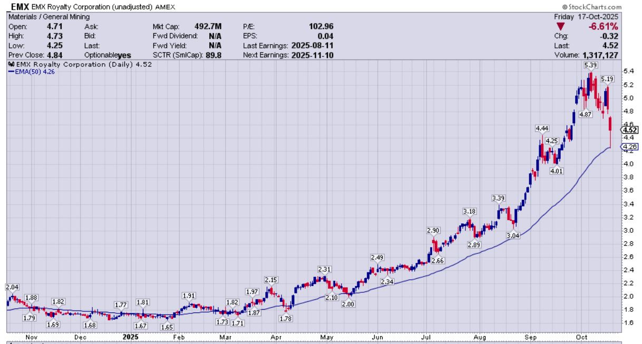Screen dimensions: 642x344
Task: Click the 4.87 low price label
Action: point(585,114)
